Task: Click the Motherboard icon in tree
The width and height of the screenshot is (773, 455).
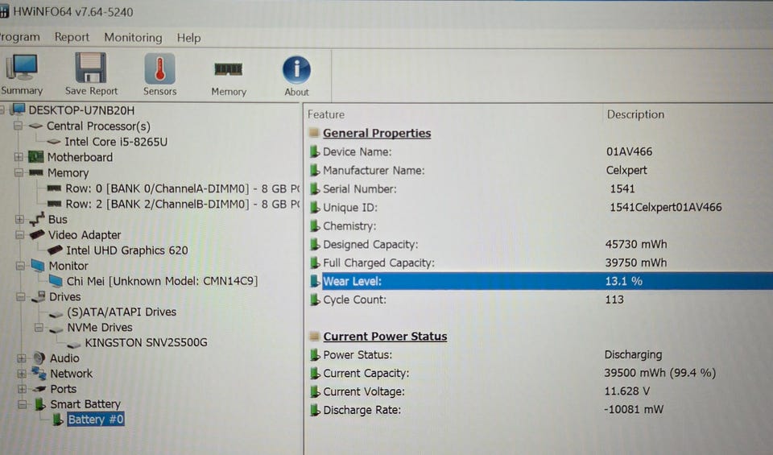Action: (x=35, y=157)
